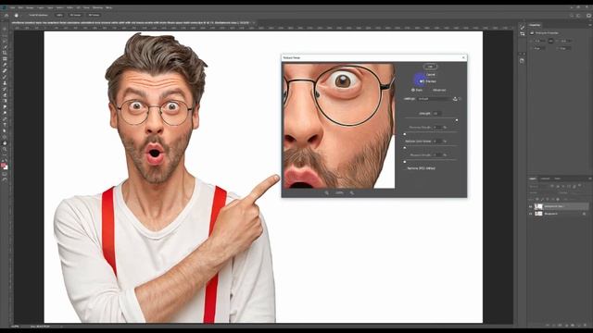593x333 pixels.
Task: Open the status bar info arrow
Action: point(61,327)
